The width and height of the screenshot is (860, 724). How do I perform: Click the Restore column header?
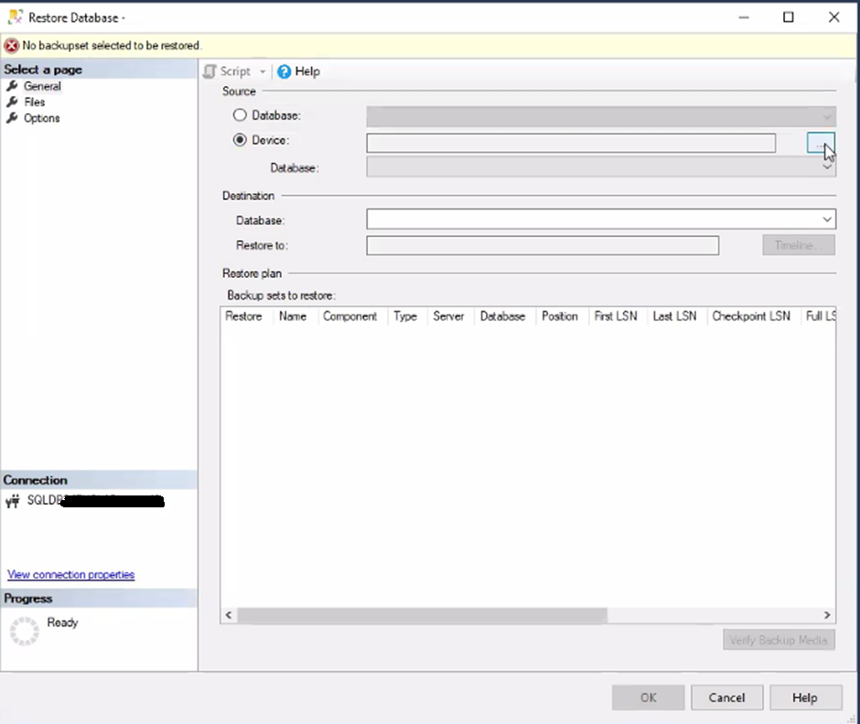pos(243,316)
